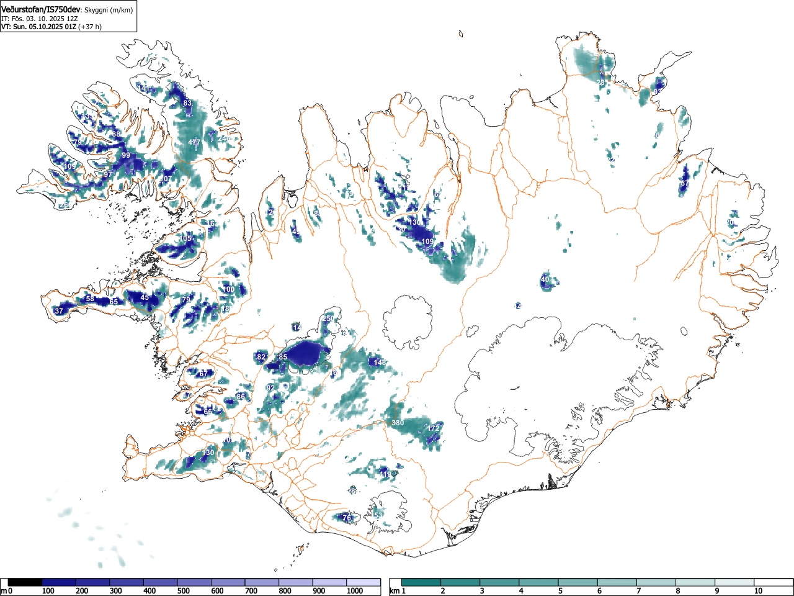
Task: Click the '148' visibility value on the map
Action: coord(380,362)
